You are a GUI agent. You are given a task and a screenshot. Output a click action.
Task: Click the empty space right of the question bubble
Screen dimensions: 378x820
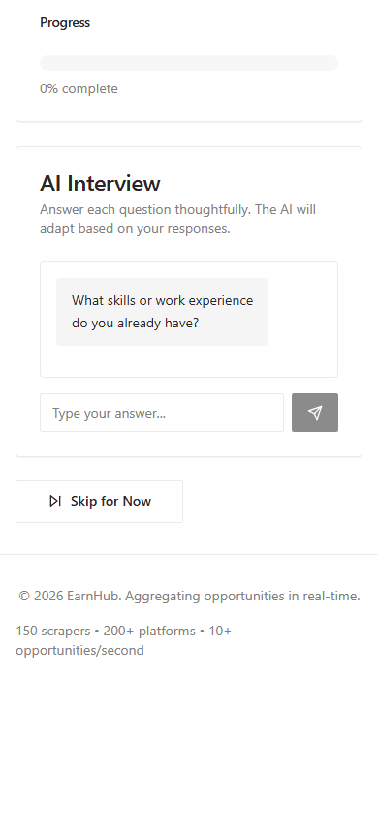coord(302,312)
